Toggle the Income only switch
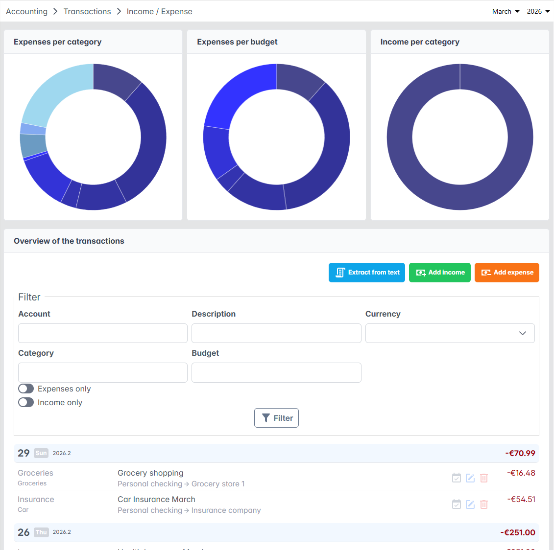554x550 pixels. pyautogui.click(x=26, y=402)
